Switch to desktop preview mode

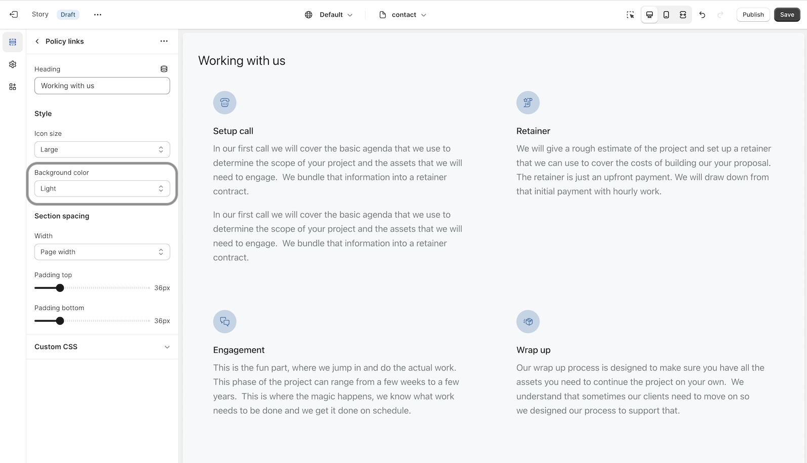(x=650, y=15)
